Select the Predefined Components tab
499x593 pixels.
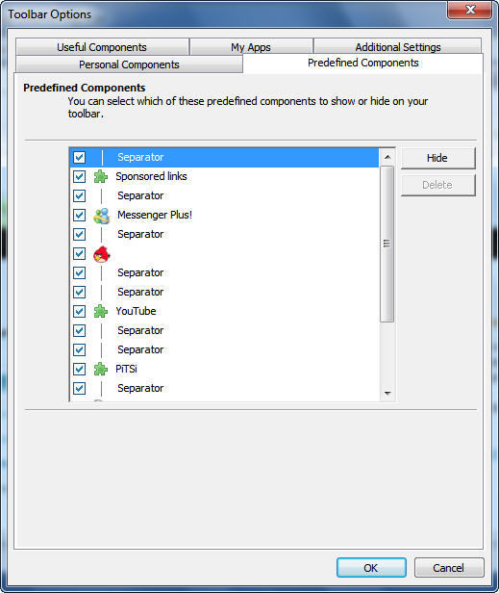363,63
